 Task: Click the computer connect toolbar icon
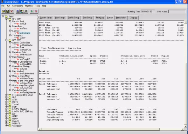(18, 11)
